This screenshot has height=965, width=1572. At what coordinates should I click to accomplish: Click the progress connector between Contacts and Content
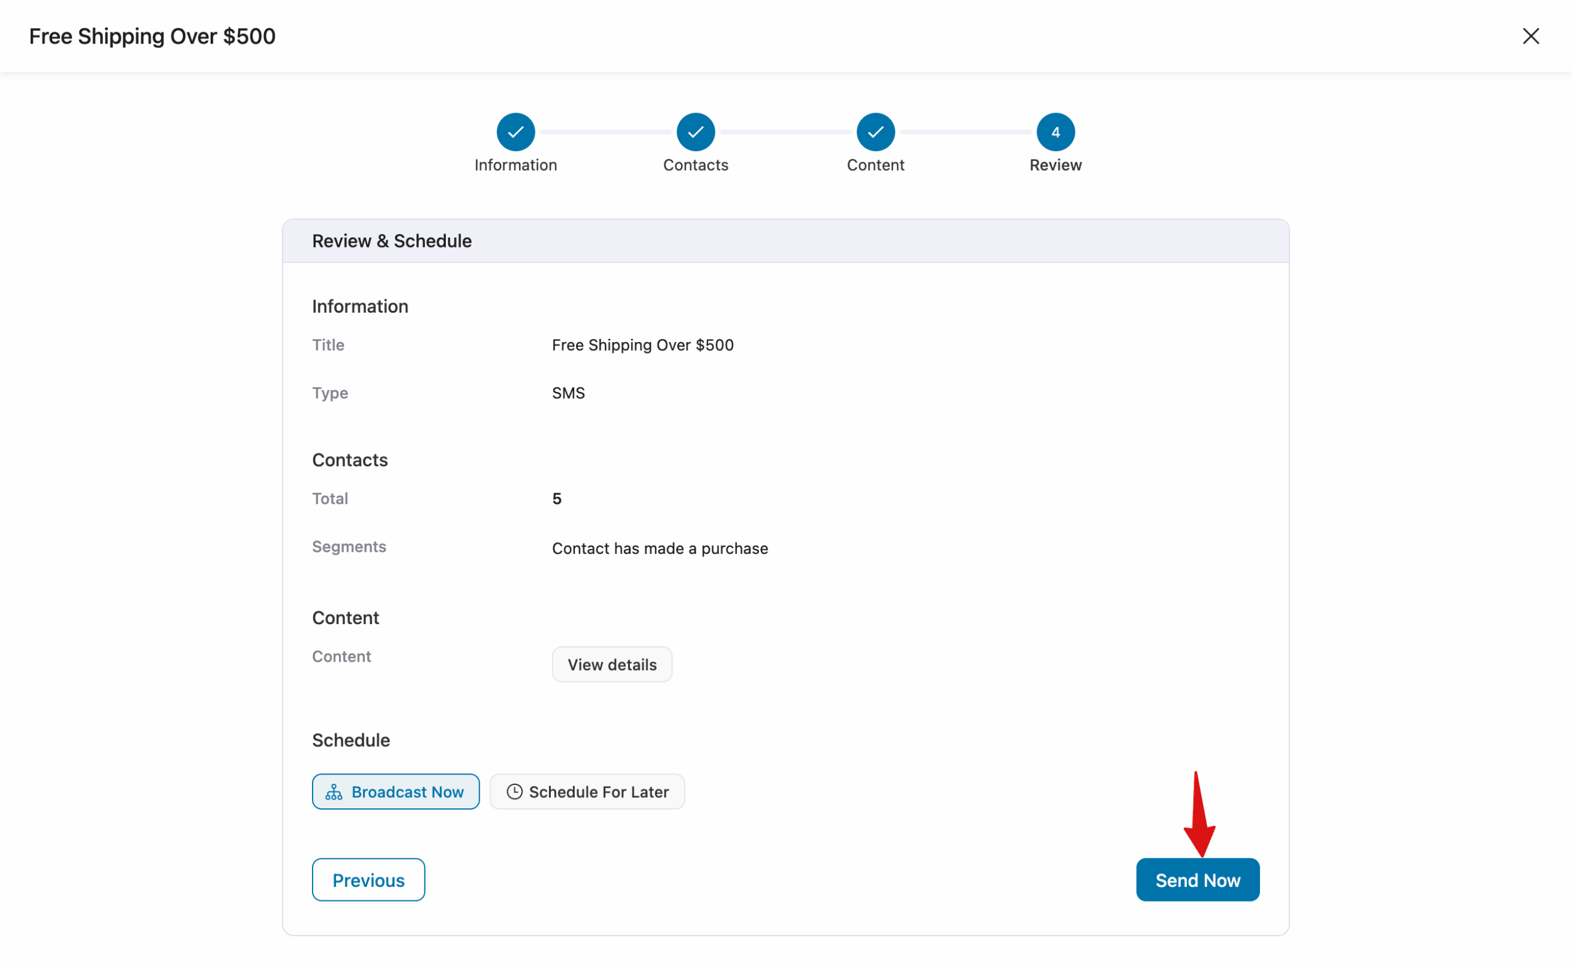(x=785, y=131)
